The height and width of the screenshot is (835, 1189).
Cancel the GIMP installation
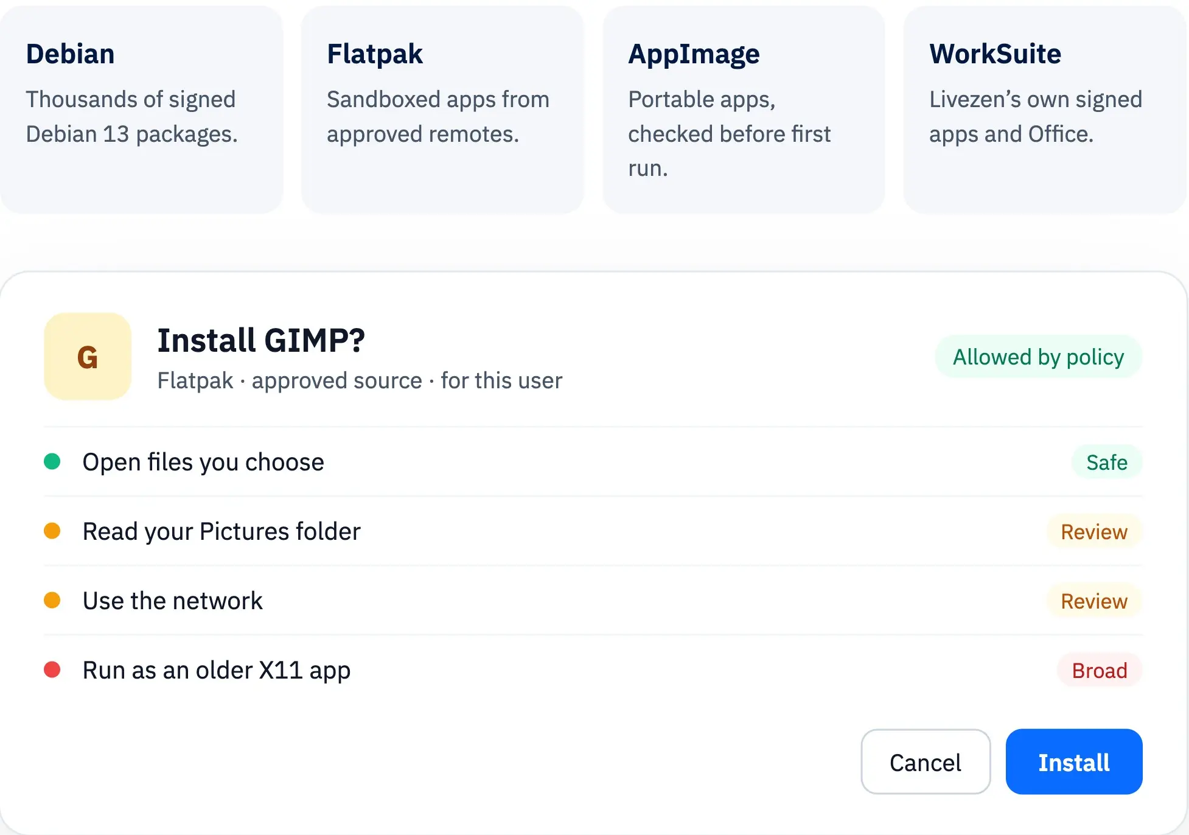(x=926, y=761)
